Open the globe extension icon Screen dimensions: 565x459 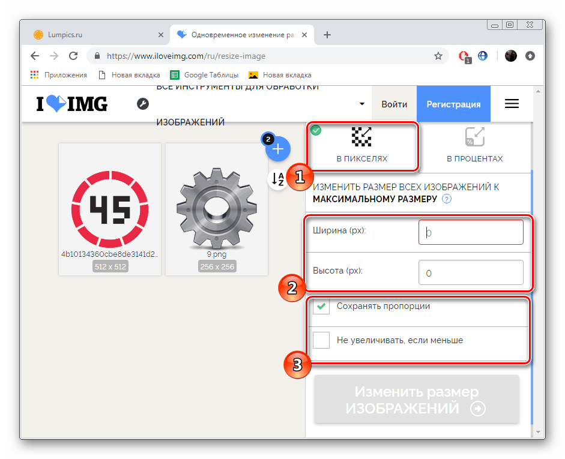(x=483, y=56)
